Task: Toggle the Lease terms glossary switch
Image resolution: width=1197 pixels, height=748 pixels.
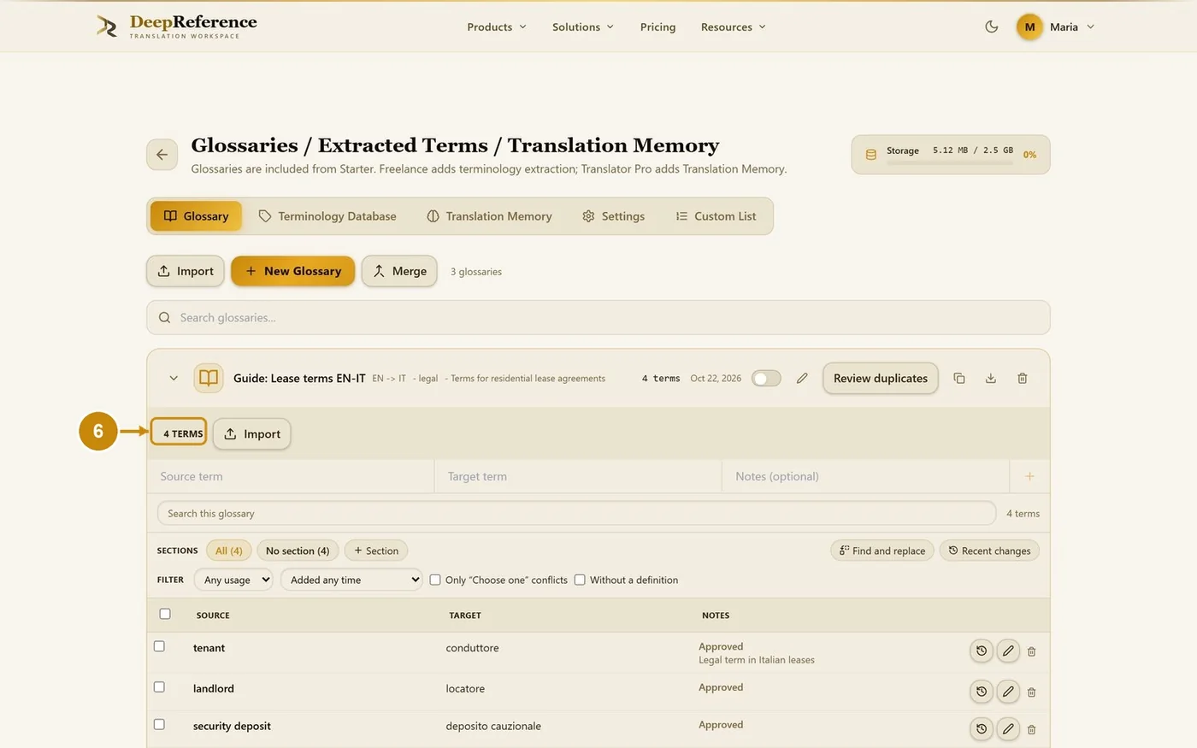Action: pyautogui.click(x=766, y=378)
